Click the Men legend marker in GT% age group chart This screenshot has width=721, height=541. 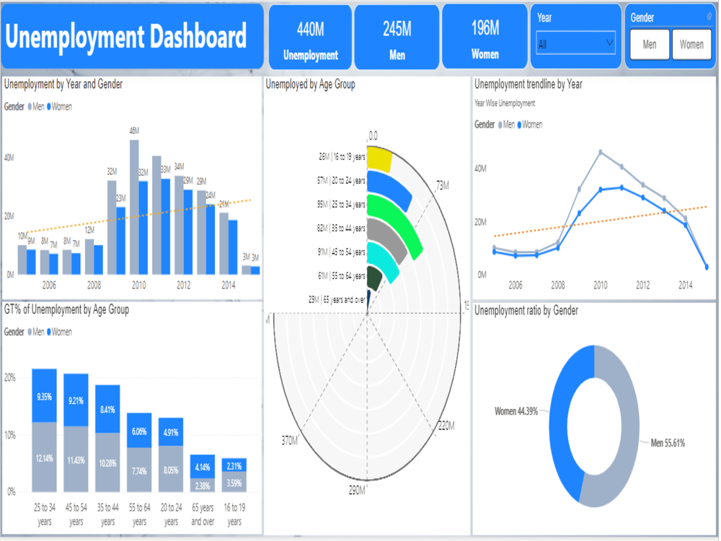[x=30, y=332]
